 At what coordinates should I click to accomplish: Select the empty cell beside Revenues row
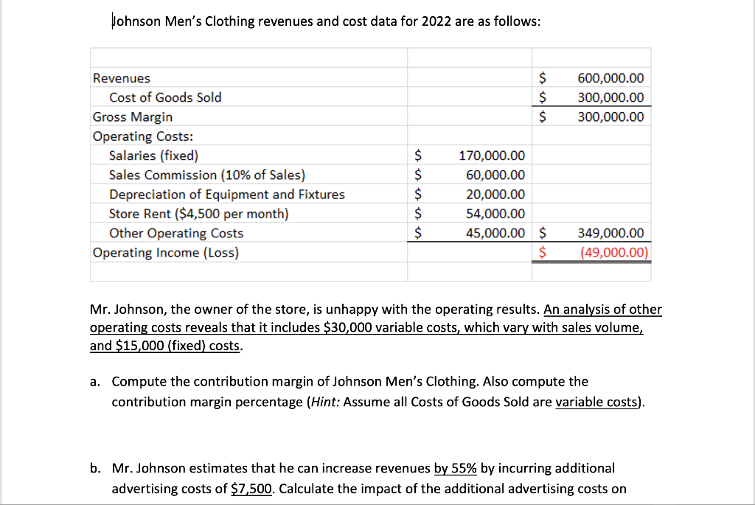(469, 77)
